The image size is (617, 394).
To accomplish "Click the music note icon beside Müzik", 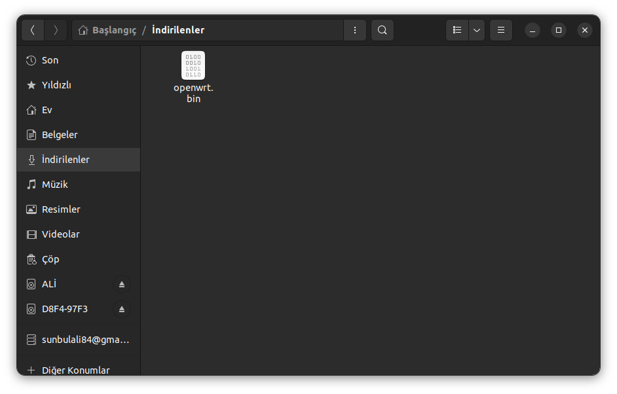I will click(x=31, y=185).
